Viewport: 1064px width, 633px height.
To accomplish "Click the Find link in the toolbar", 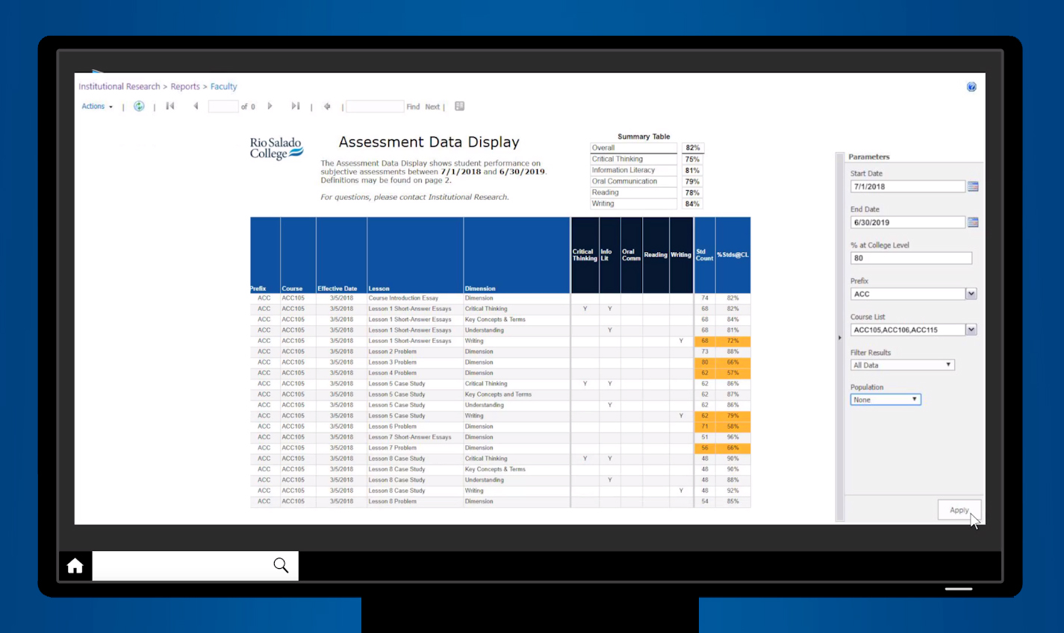I will (x=413, y=106).
